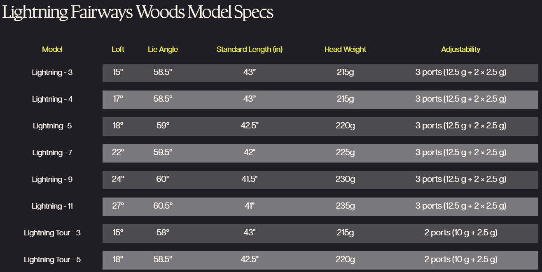Select the Lightning Tour - 3 model name

point(52,233)
